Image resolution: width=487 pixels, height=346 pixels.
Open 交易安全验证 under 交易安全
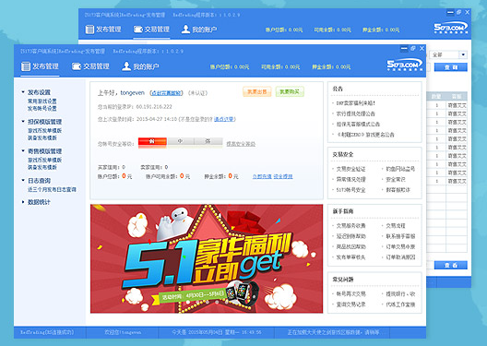pyautogui.click(x=350, y=169)
